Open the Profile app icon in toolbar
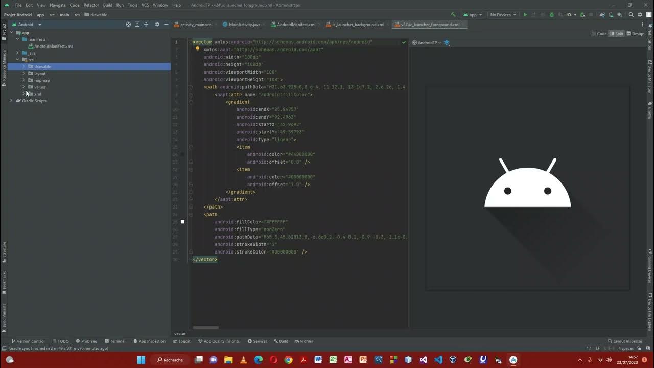The image size is (654, 368). coord(569,15)
